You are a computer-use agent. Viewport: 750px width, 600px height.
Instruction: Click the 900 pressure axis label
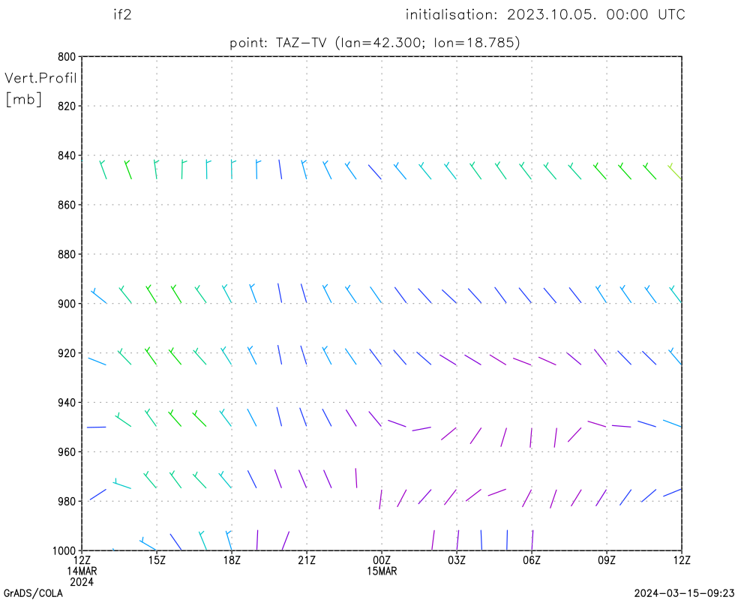(x=67, y=303)
